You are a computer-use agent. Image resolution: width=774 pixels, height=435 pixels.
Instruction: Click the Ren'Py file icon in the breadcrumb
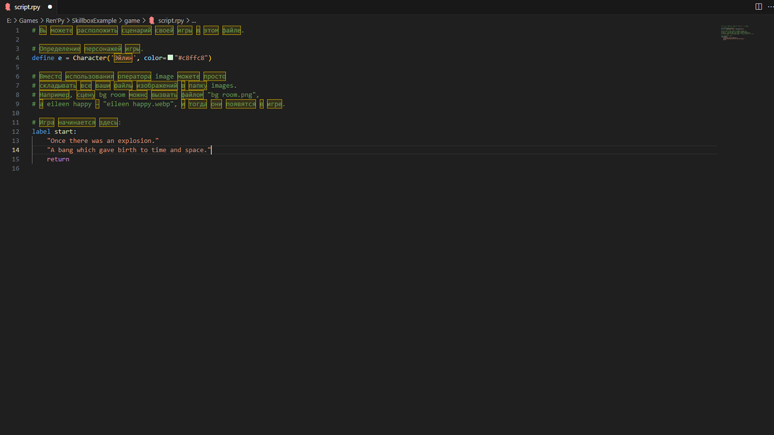point(152,21)
